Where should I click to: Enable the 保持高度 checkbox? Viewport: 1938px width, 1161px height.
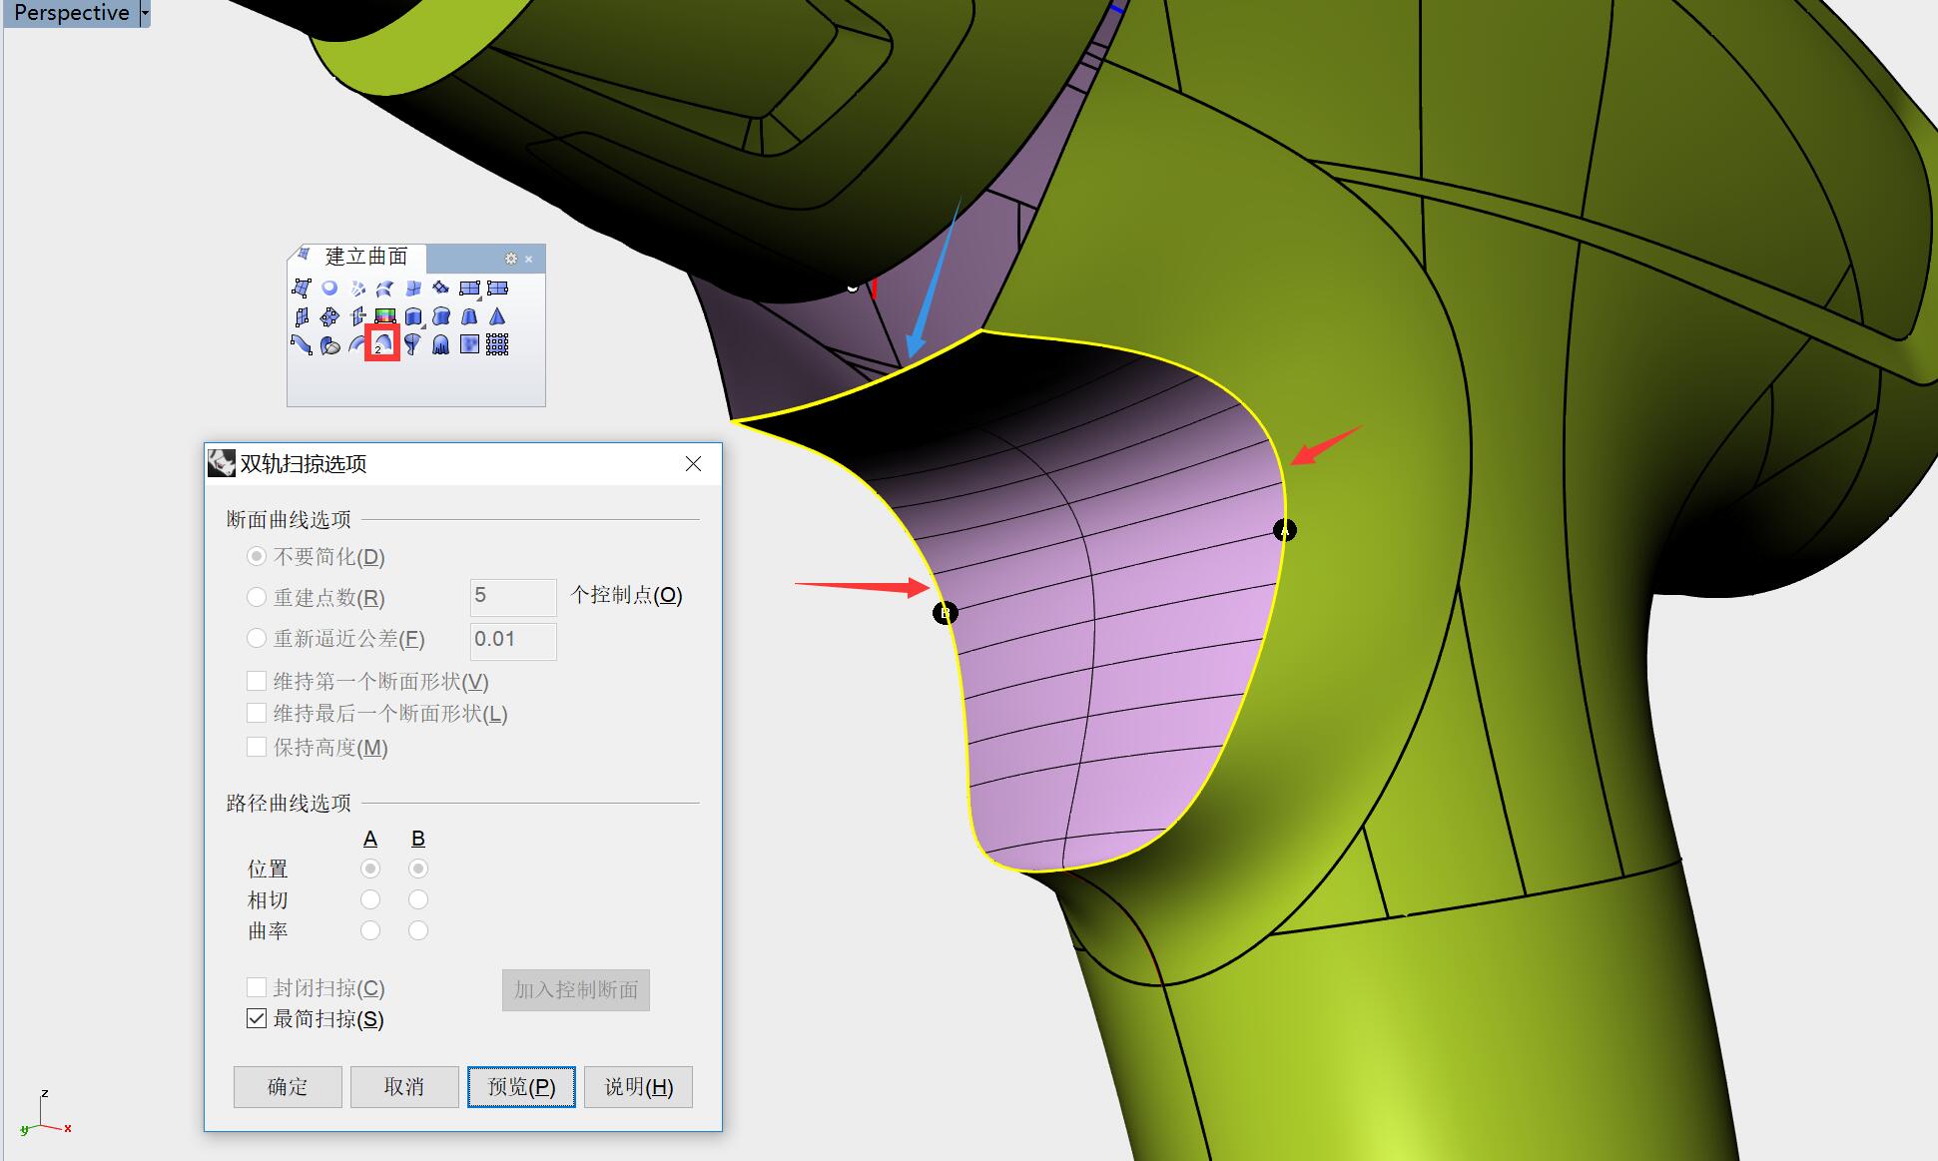[x=257, y=747]
